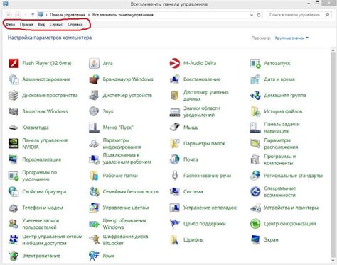Screen dimensions: 337x265
Task: Open recent locations arrow beside navigation buttons
Action: click(x=26, y=15)
